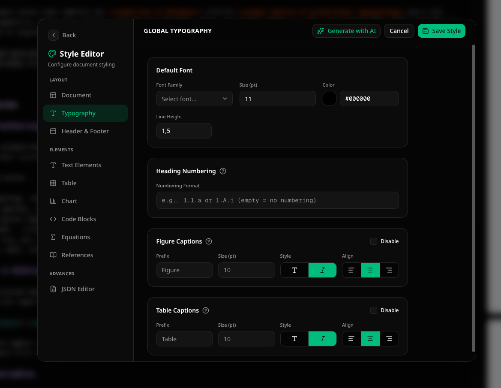Disable Figure Captions via checkbox
The width and height of the screenshot is (501, 388).
(x=374, y=241)
